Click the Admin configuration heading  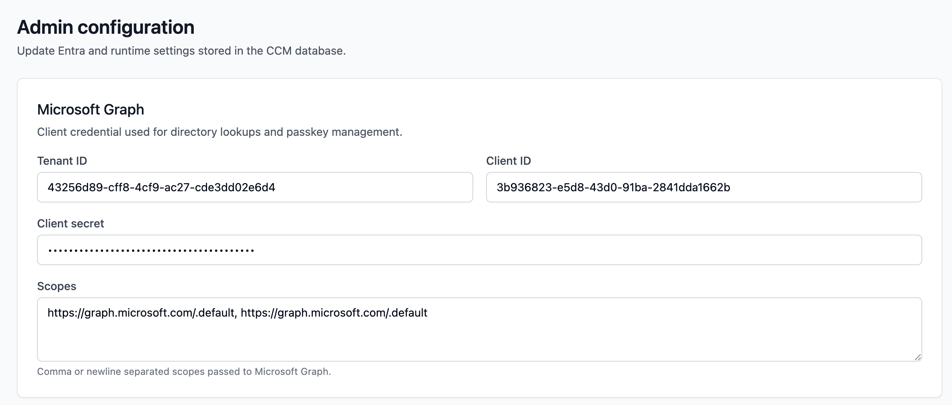(106, 27)
